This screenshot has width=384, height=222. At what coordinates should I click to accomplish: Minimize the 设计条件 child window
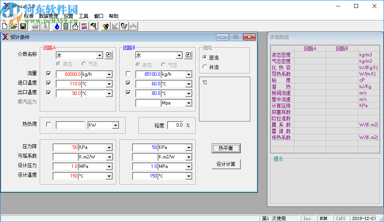pos(222,37)
